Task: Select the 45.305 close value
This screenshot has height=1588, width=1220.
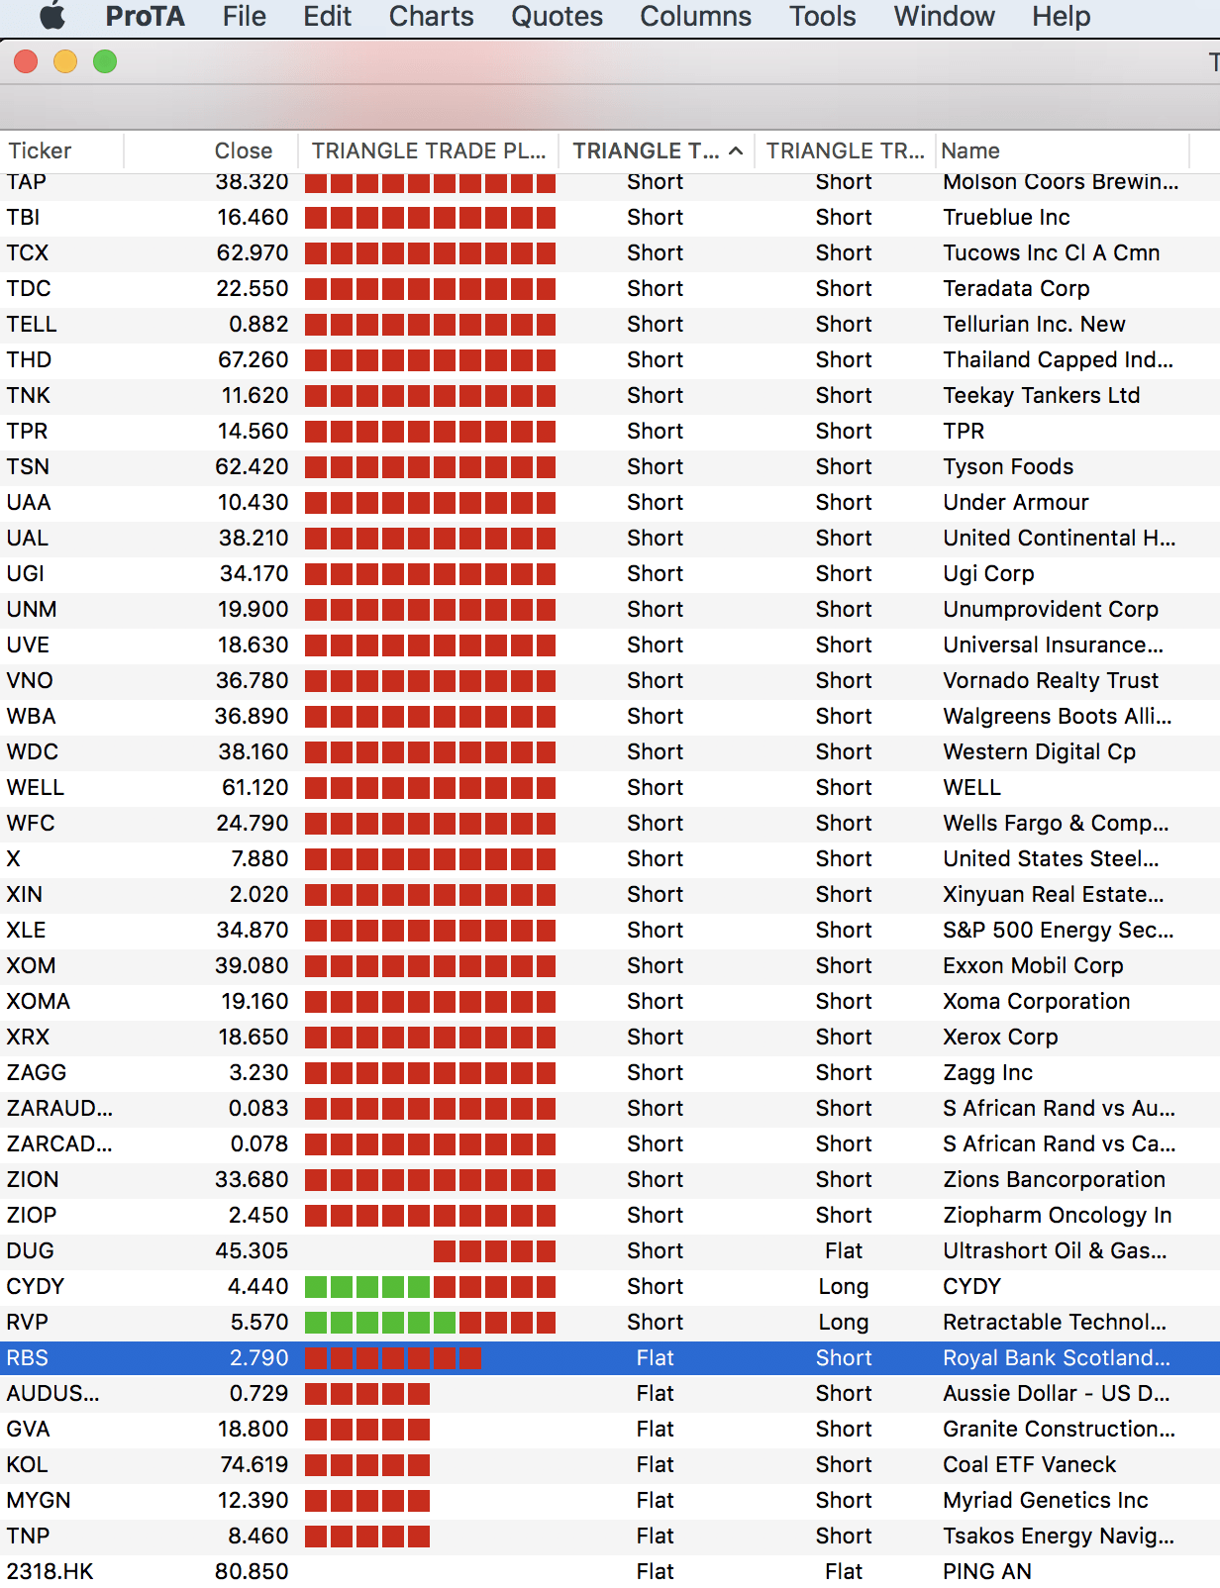Action: (252, 1251)
